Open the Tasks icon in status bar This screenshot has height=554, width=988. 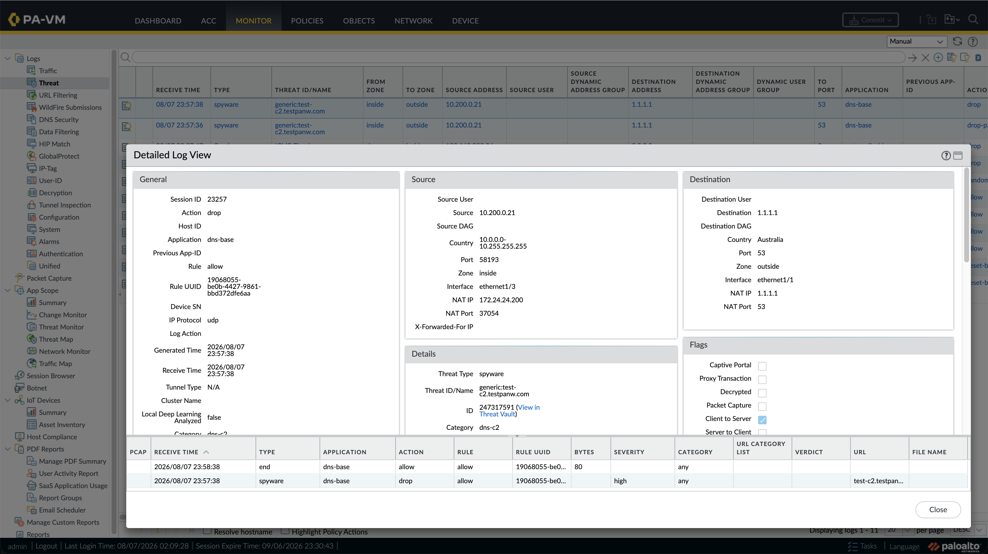(x=852, y=546)
